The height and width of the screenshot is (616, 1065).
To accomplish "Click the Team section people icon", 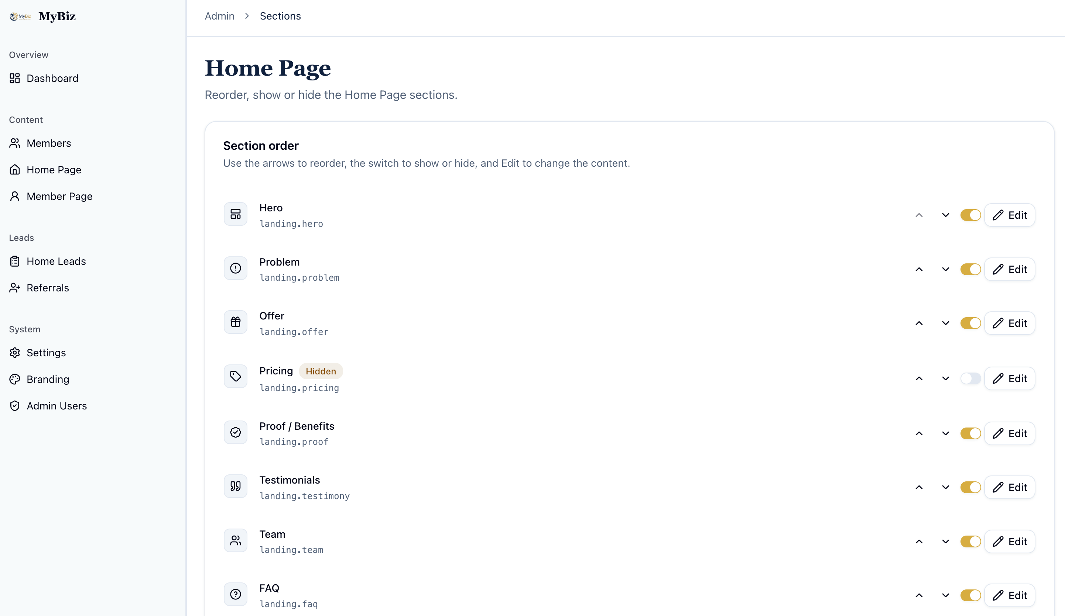I will point(235,541).
